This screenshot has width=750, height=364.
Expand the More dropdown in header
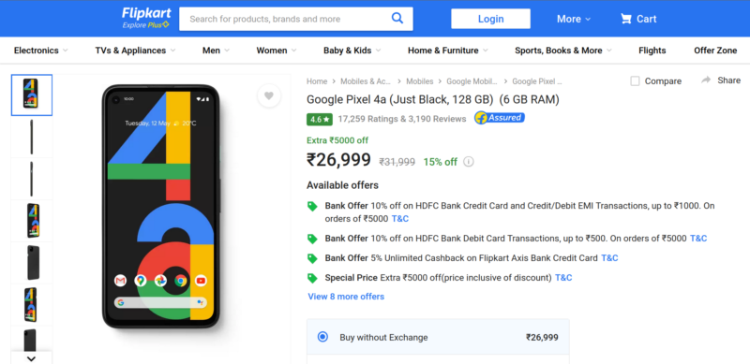(574, 19)
